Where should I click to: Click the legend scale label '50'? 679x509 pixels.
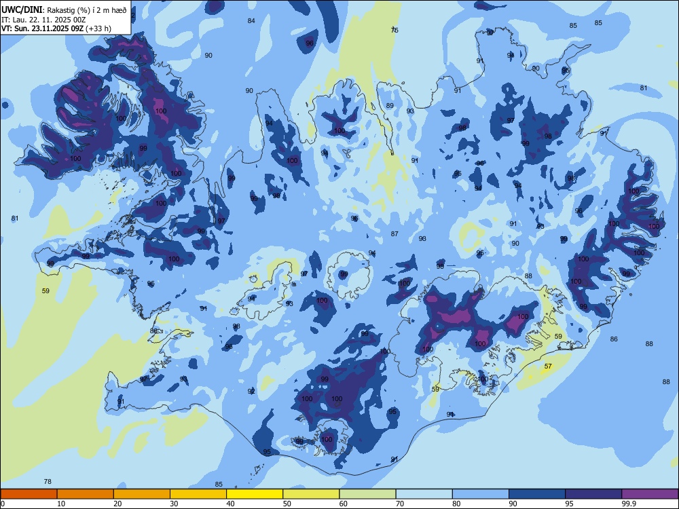[x=287, y=504]
